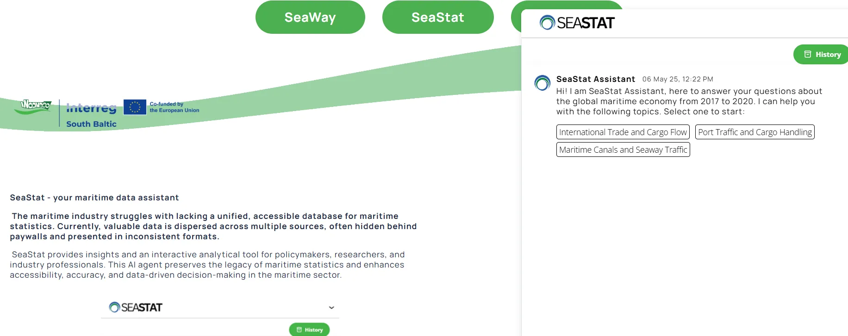Click the SEASTAT logo in embedded preview

pos(136,307)
